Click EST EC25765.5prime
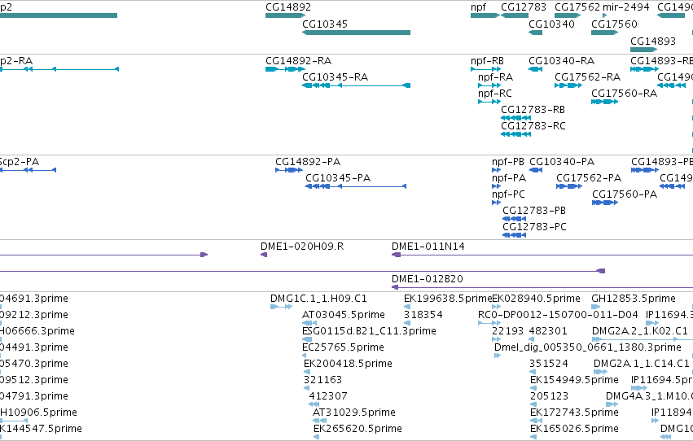The width and height of the screenshot is (693, 441). coord(305,356)
